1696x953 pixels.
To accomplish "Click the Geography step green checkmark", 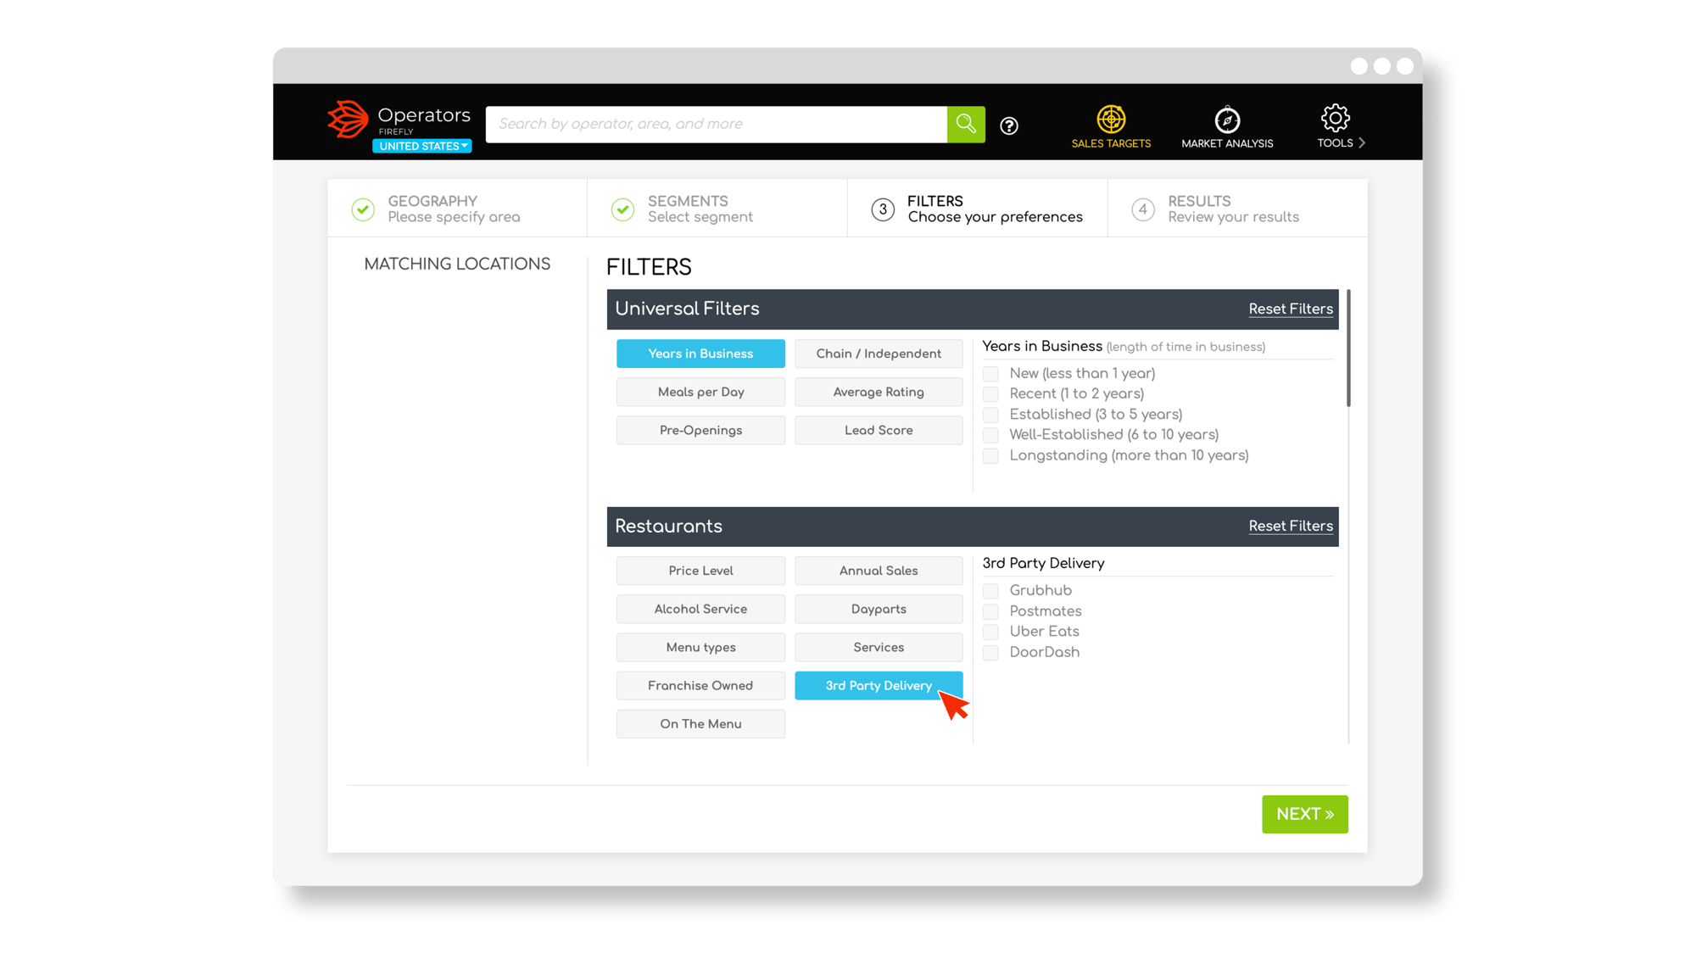I will pos(363,209).
